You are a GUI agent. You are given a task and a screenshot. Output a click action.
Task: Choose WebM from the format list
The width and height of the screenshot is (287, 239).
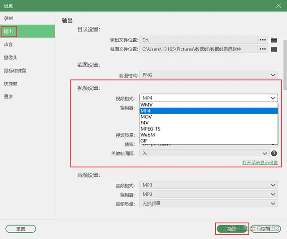click(209, 135)
